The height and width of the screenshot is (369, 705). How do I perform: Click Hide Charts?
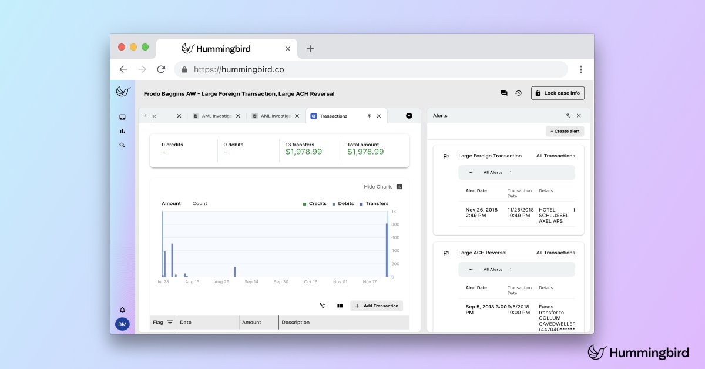[x=383, y=187]
